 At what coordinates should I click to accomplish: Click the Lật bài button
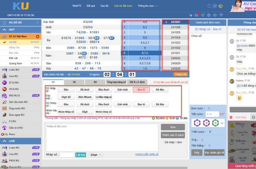(81, 155)
